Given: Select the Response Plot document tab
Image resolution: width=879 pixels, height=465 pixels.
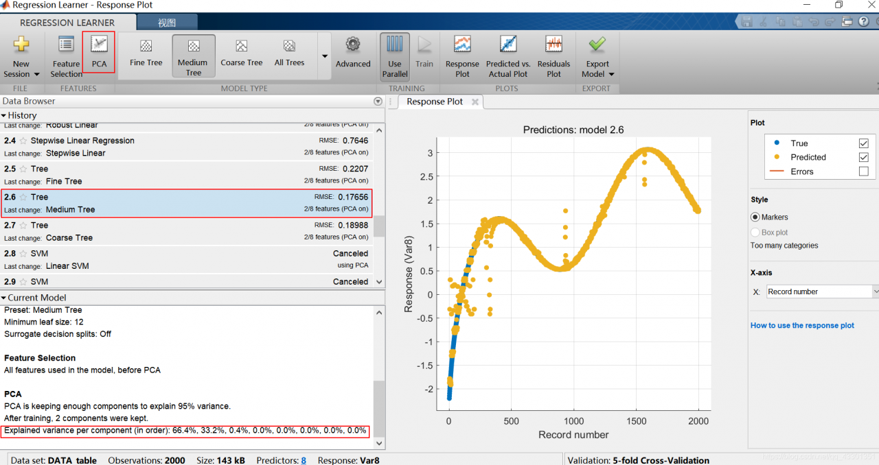Looking at the screenshot, I should click(435, 102).
